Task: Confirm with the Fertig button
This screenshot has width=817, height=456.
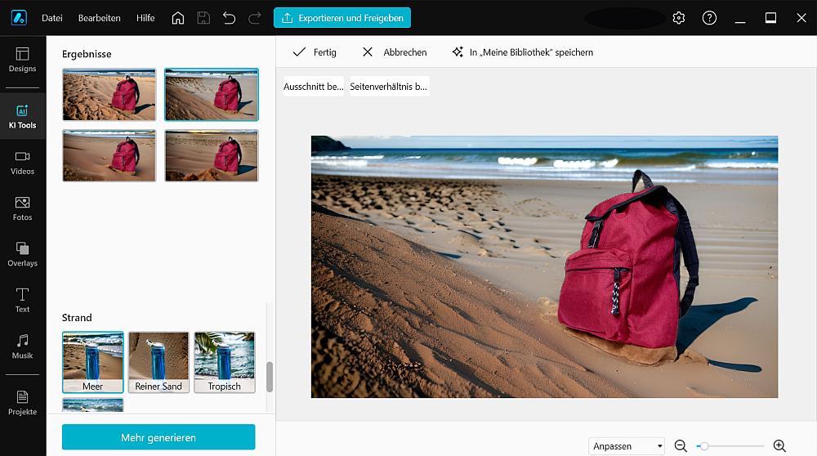Action: [x=315, y=52]
